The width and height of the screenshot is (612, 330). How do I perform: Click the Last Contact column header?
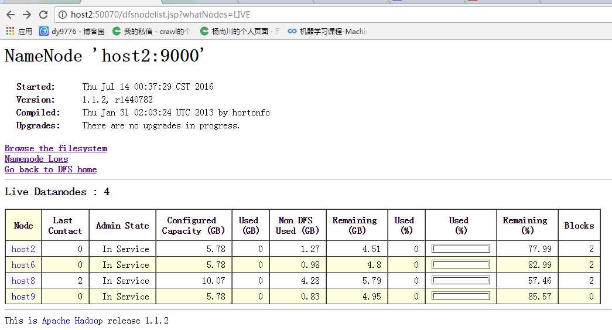pyautogui.click(x=65, y=225)
